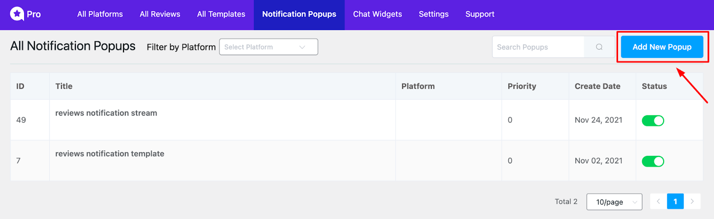Toggle status for reviews notification stream
714x219 pixels.
point(653,121)
